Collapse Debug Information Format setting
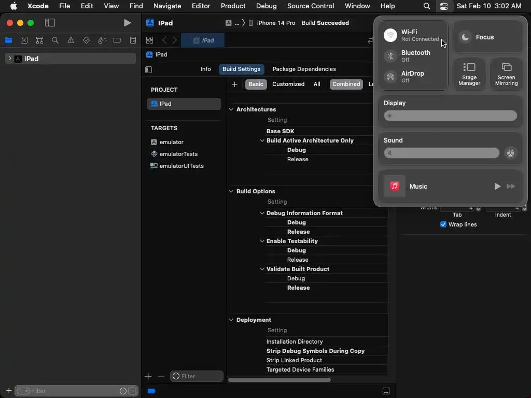531x398 pixels. (262, 213)
